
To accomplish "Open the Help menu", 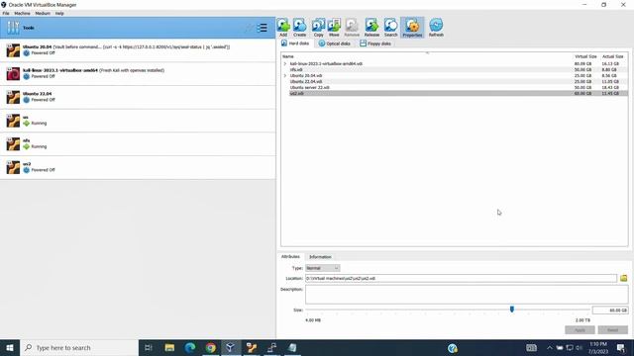I will click(59, 13).
